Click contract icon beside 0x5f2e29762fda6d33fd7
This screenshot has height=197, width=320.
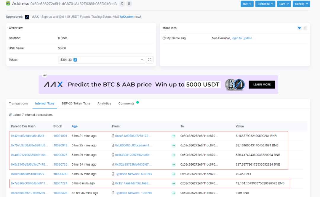pos(113,164)
